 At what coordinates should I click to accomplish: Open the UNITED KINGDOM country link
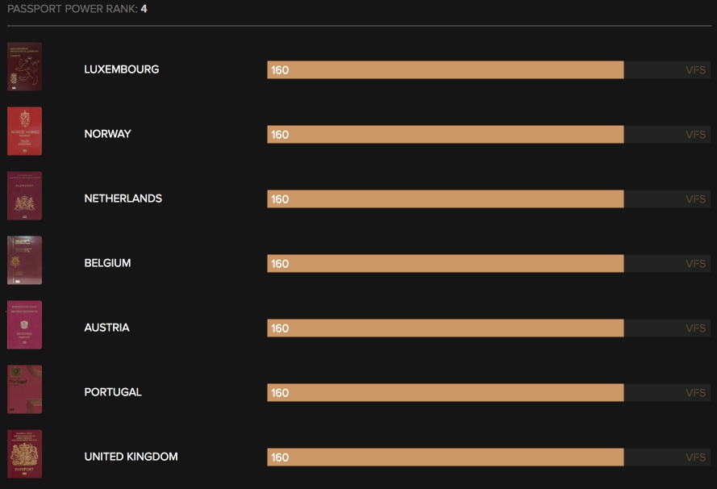[131, 457]
